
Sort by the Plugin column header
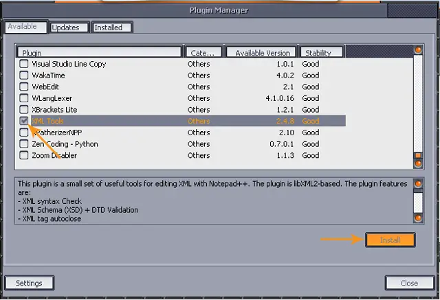click(x=99, y=52)
